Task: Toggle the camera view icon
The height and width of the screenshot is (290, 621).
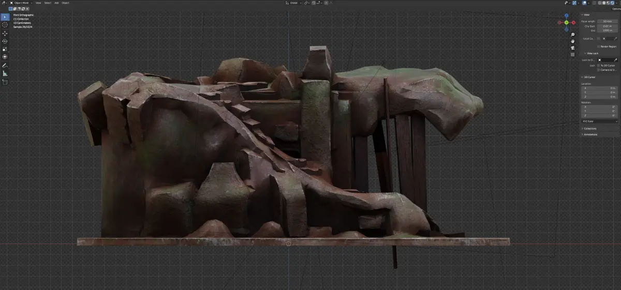Action: 573,48
